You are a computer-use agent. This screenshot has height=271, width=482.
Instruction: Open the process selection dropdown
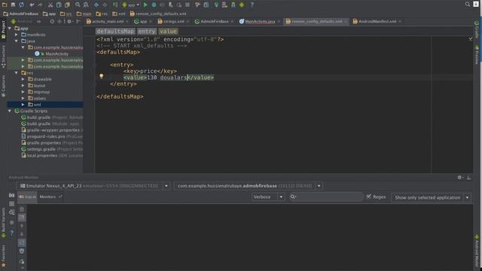click(319, 186)
